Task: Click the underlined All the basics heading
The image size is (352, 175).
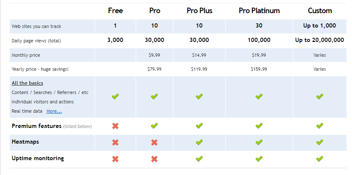Action: click(28, 83)
